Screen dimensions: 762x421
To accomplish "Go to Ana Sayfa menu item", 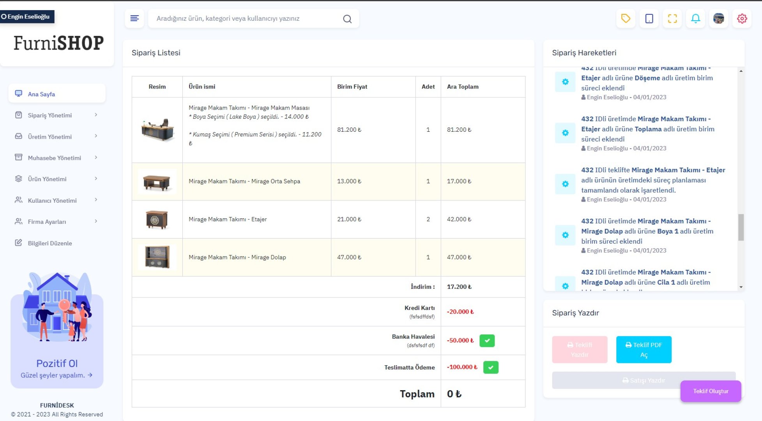I will click(57, 94).
